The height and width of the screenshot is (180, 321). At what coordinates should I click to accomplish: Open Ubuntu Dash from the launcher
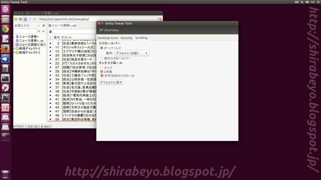click(6, 9)
